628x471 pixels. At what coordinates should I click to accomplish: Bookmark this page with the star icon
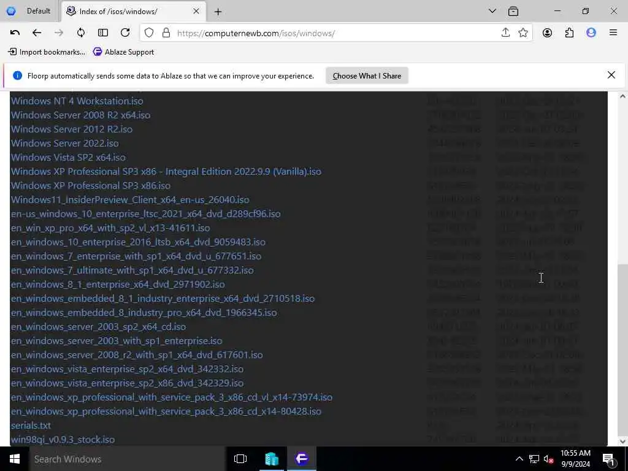(x=523, y=33)
